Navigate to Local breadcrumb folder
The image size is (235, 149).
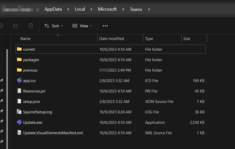tap(80, 9)
